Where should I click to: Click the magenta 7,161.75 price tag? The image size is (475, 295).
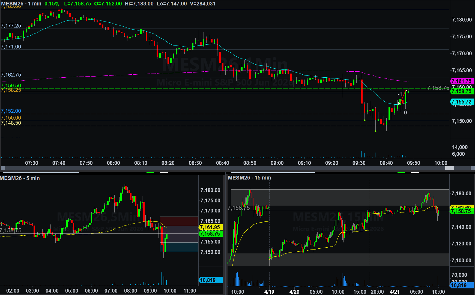pyautogui.click(x=462, y=81)
